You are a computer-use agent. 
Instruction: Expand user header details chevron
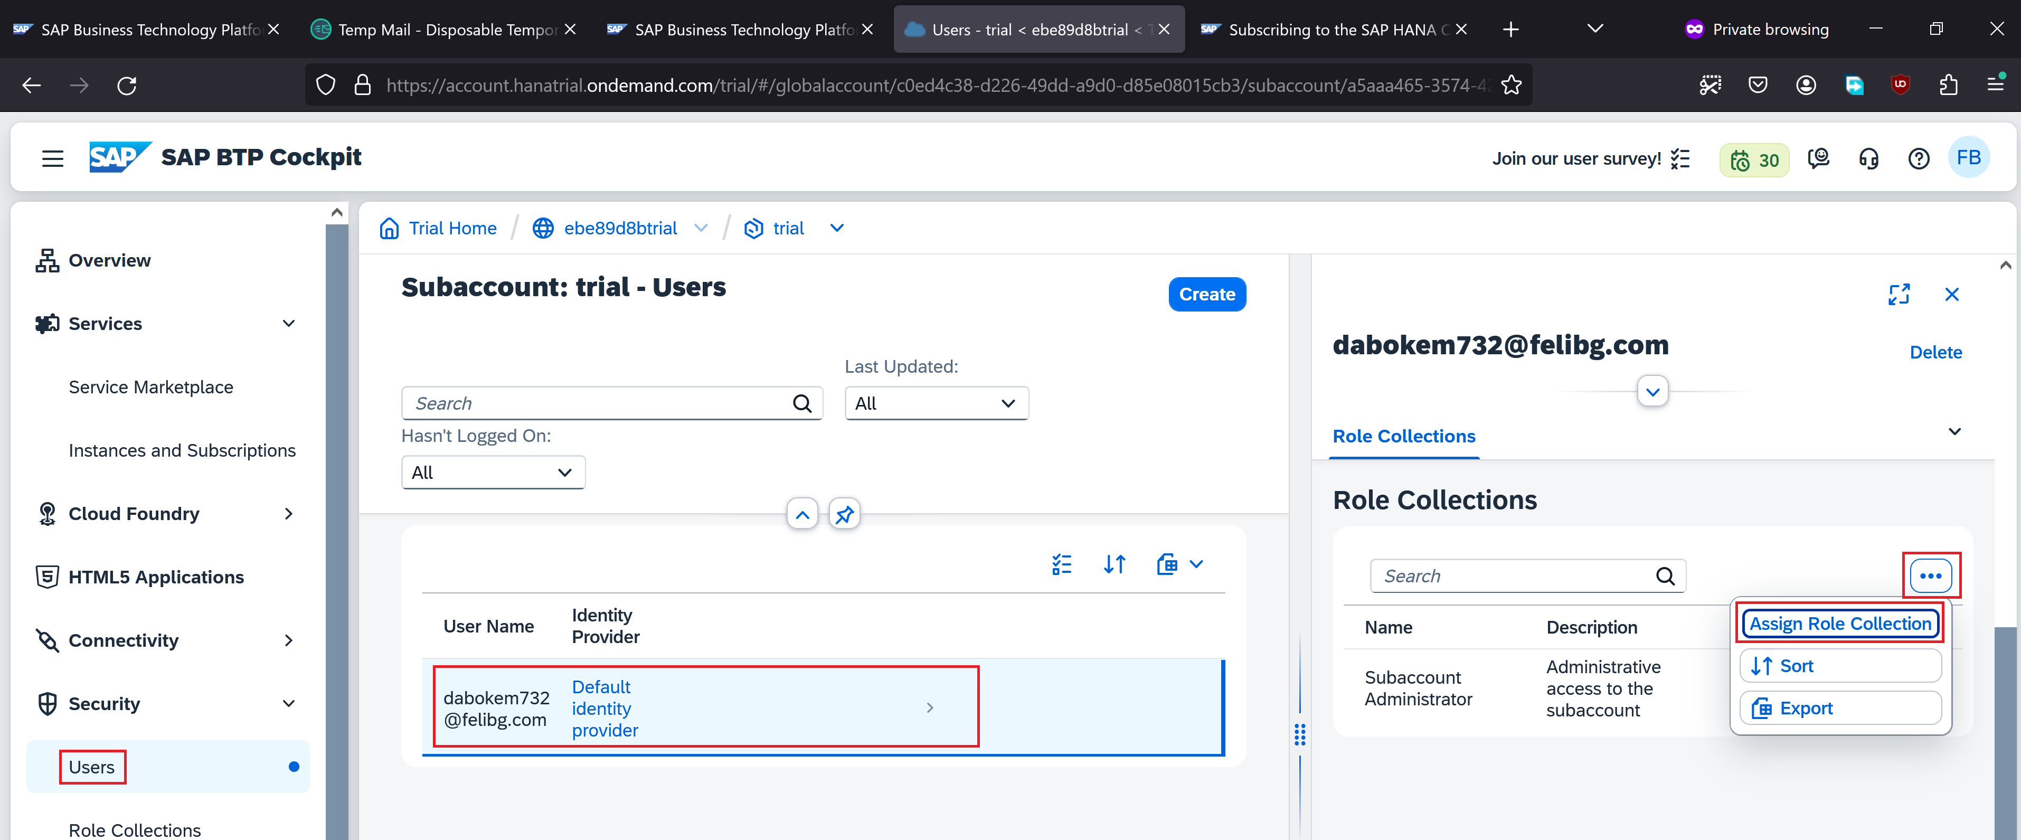[1652, 391]
